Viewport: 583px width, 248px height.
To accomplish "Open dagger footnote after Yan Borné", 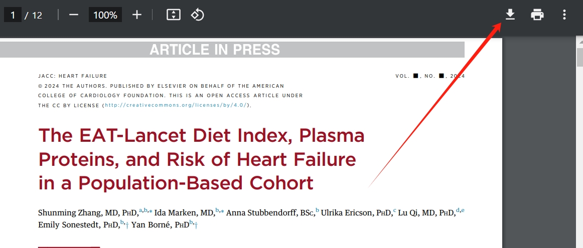I will pos(196,223).
